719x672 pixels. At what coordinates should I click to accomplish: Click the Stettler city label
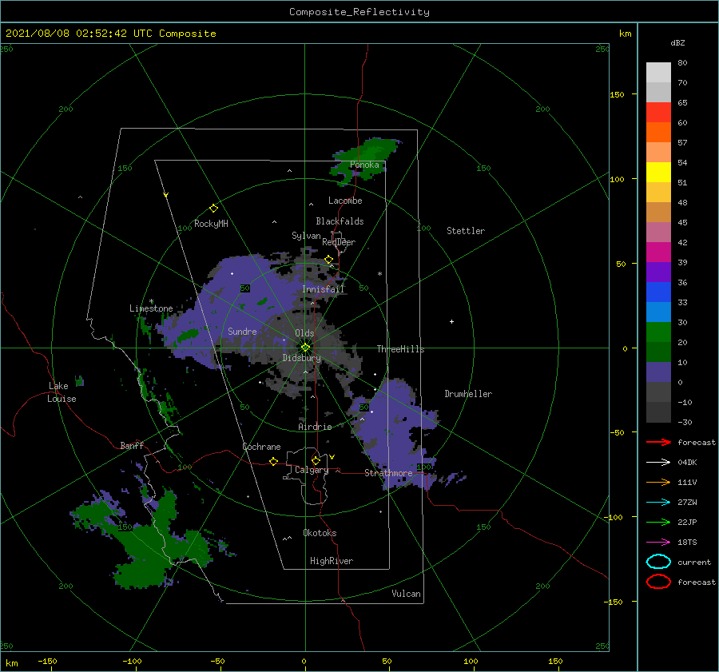point(466,231)
